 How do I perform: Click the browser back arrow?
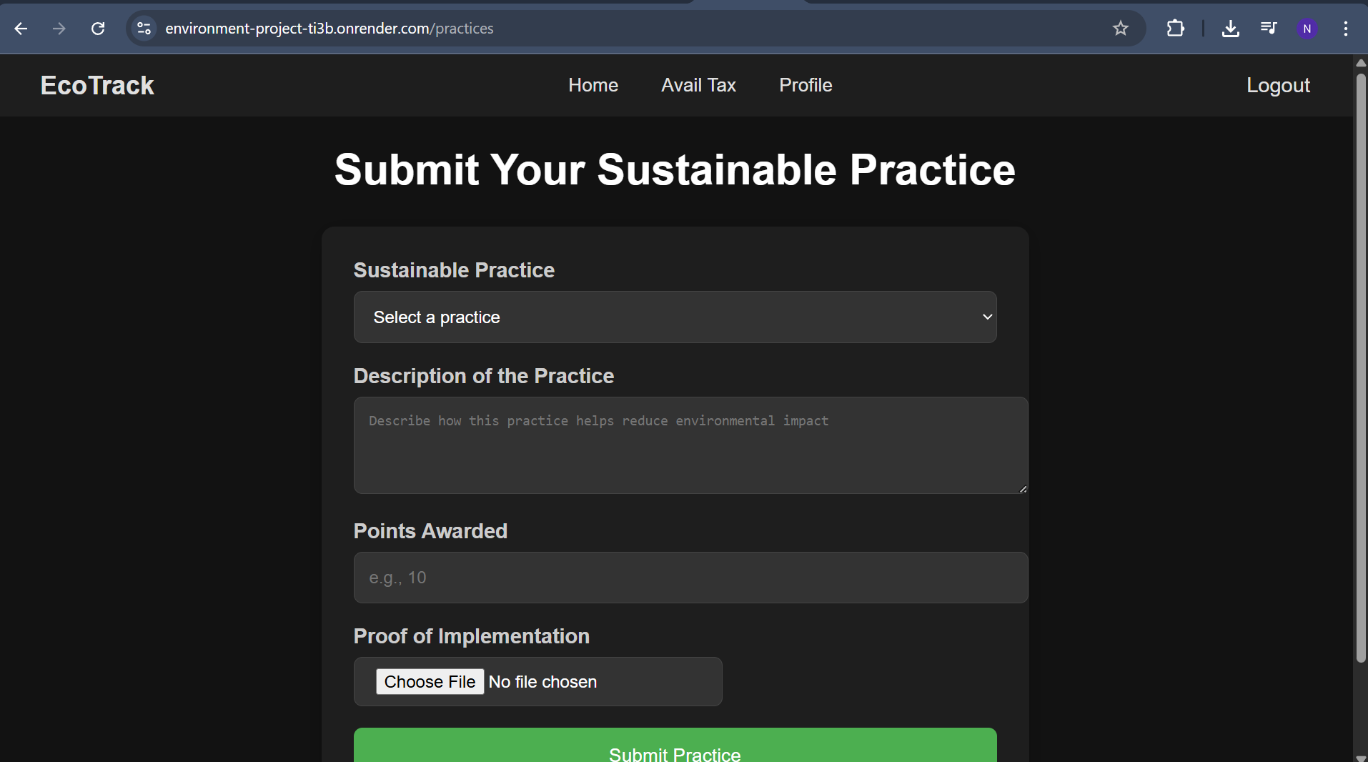(x=21, y=29)
